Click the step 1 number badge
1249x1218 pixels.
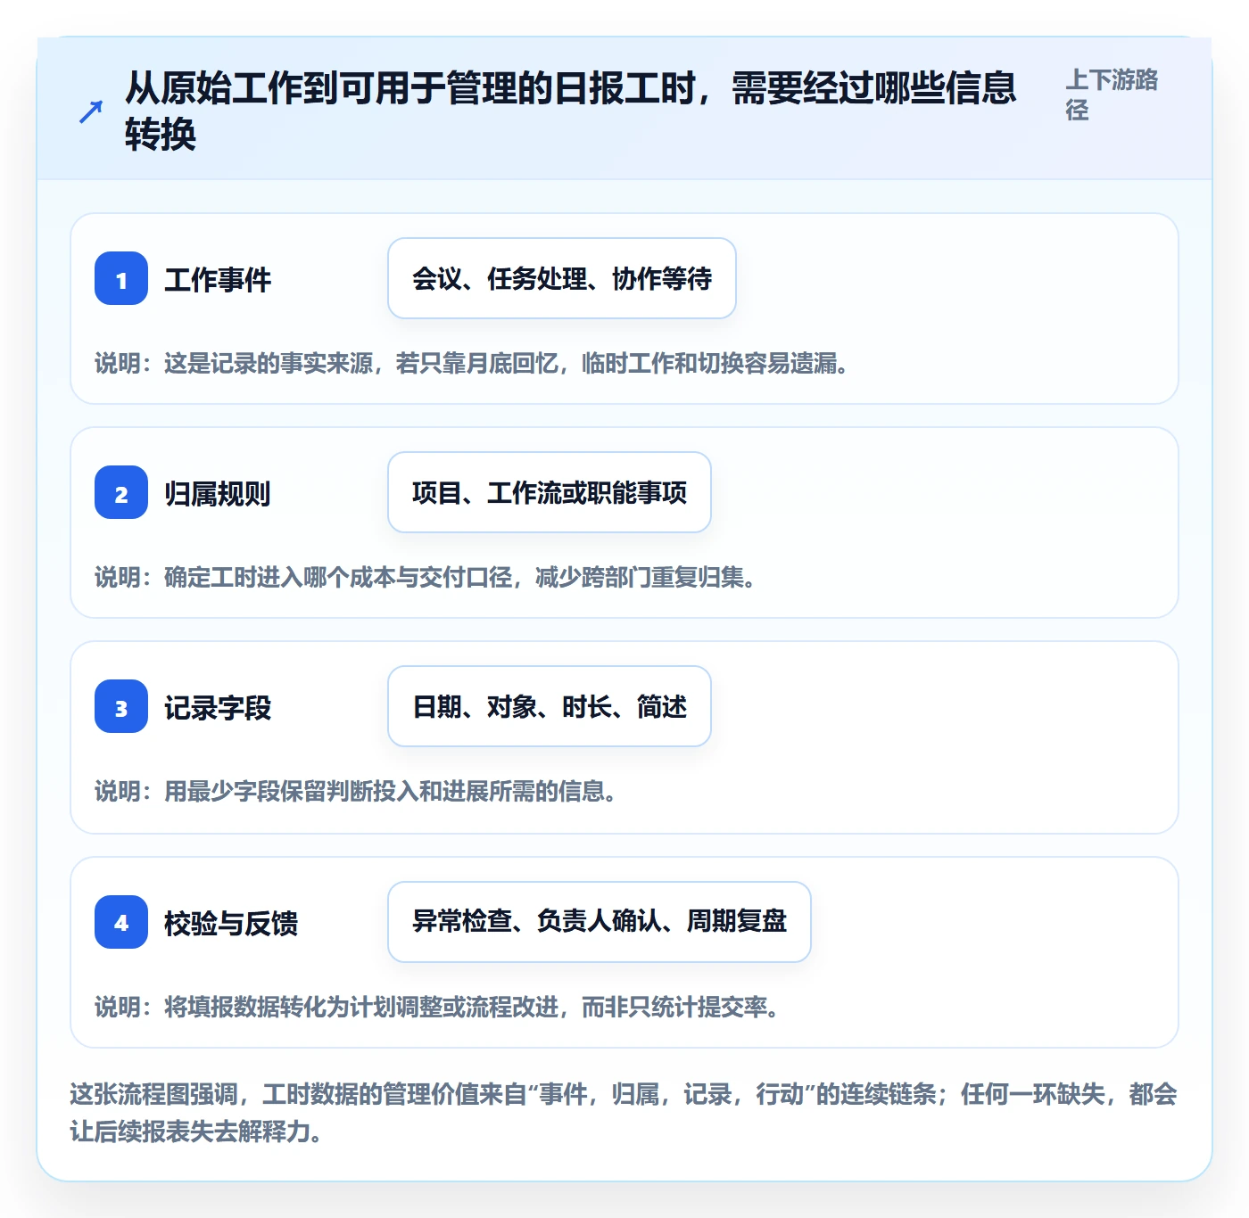[x=121, y=278]
